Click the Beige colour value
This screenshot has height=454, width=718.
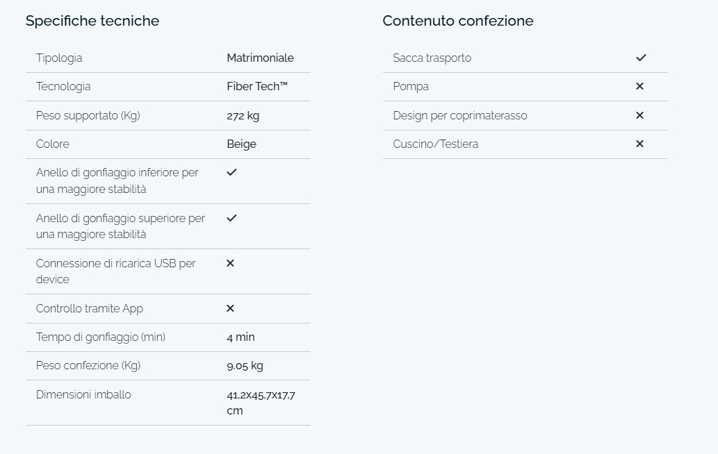[x=241, y=144]
